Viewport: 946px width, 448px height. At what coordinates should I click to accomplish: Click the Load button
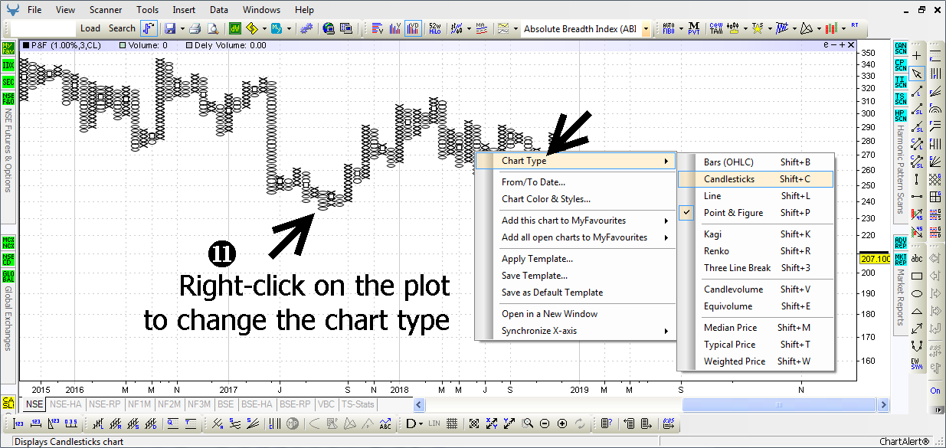point(90,28)
